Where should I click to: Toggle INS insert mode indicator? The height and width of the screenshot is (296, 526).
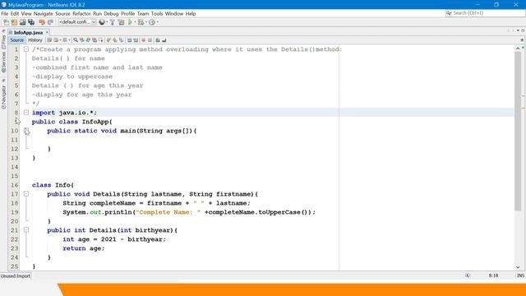520,275
